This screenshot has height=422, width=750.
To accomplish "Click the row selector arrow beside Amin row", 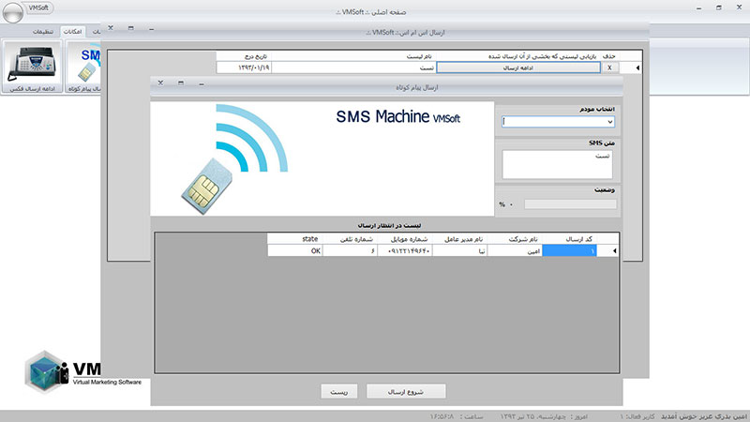I will [x=614, y=250].
